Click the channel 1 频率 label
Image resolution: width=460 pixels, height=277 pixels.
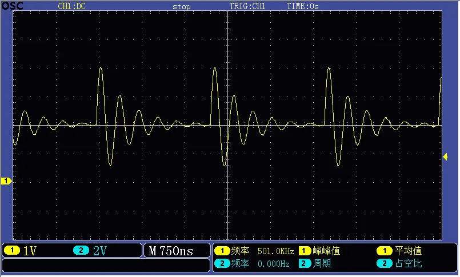(x=240, y=251)
